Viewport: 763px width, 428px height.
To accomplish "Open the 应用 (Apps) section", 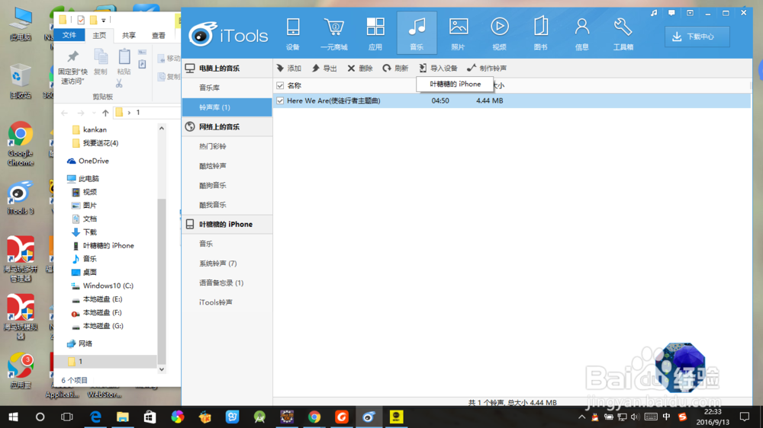I will [x=375, y=34].
